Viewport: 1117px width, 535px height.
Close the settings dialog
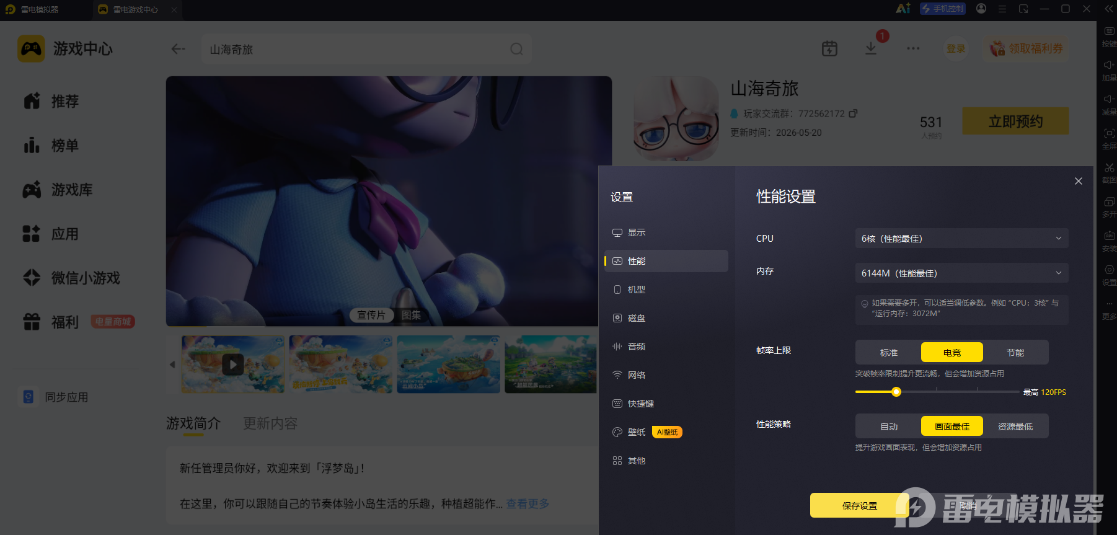click(x=1079, y=181)
